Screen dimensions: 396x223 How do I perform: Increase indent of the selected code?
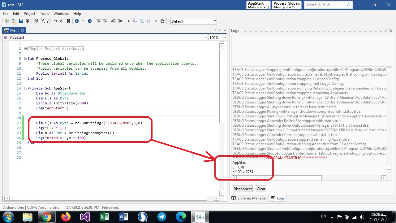pyautogui.click(x=120, y=21)
